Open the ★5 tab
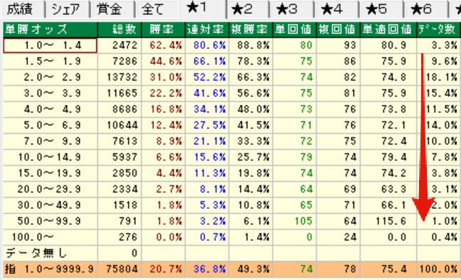The height and width of the screenshot is (280, 461). [x=381, y=9]
